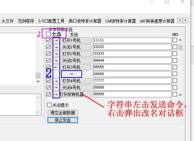This screenshot has width=194, height=141.
Task: Click the text field with 33333
Action: [133, 54]
